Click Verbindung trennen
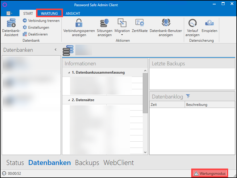237x178 pixels. pos(41,21)
